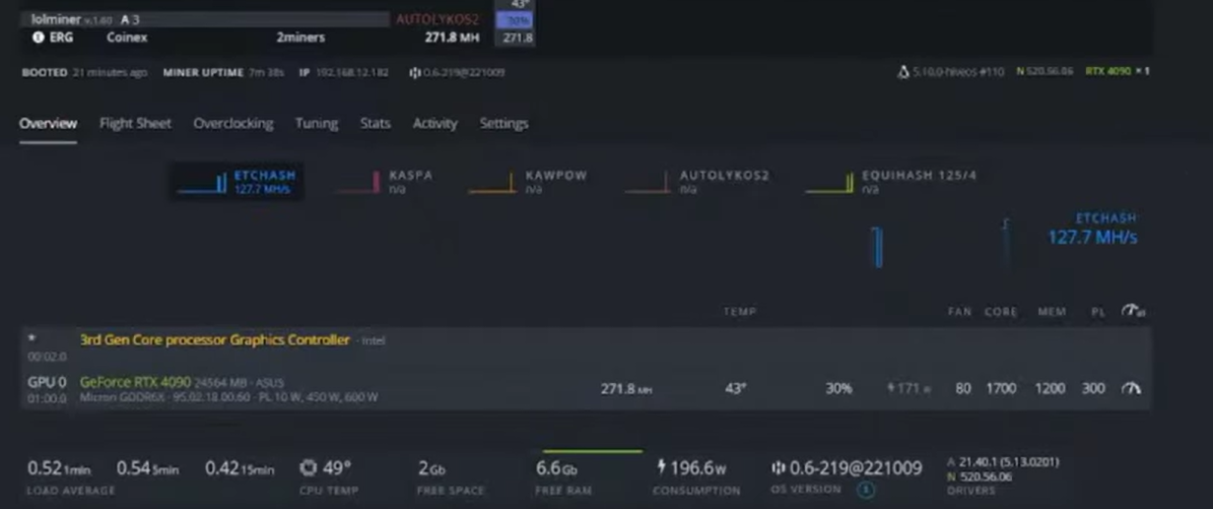
Task: Click the red AUTOLYKOS2 label in miner row
Action: 437,20
